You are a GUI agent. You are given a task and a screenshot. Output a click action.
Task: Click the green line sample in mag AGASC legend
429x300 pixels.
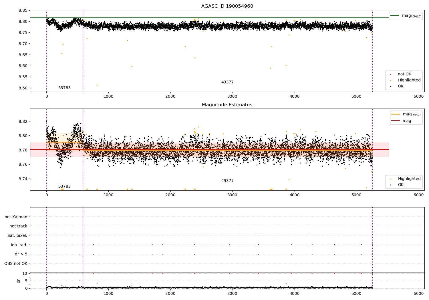(x=395, y=16)
